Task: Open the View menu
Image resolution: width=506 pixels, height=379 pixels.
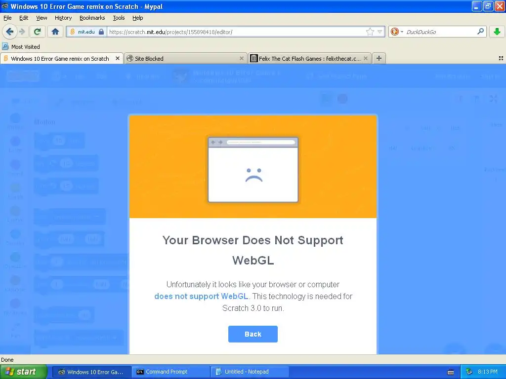Action: coord(42,18)
